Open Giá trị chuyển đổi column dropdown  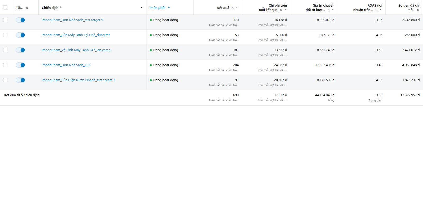333,10
